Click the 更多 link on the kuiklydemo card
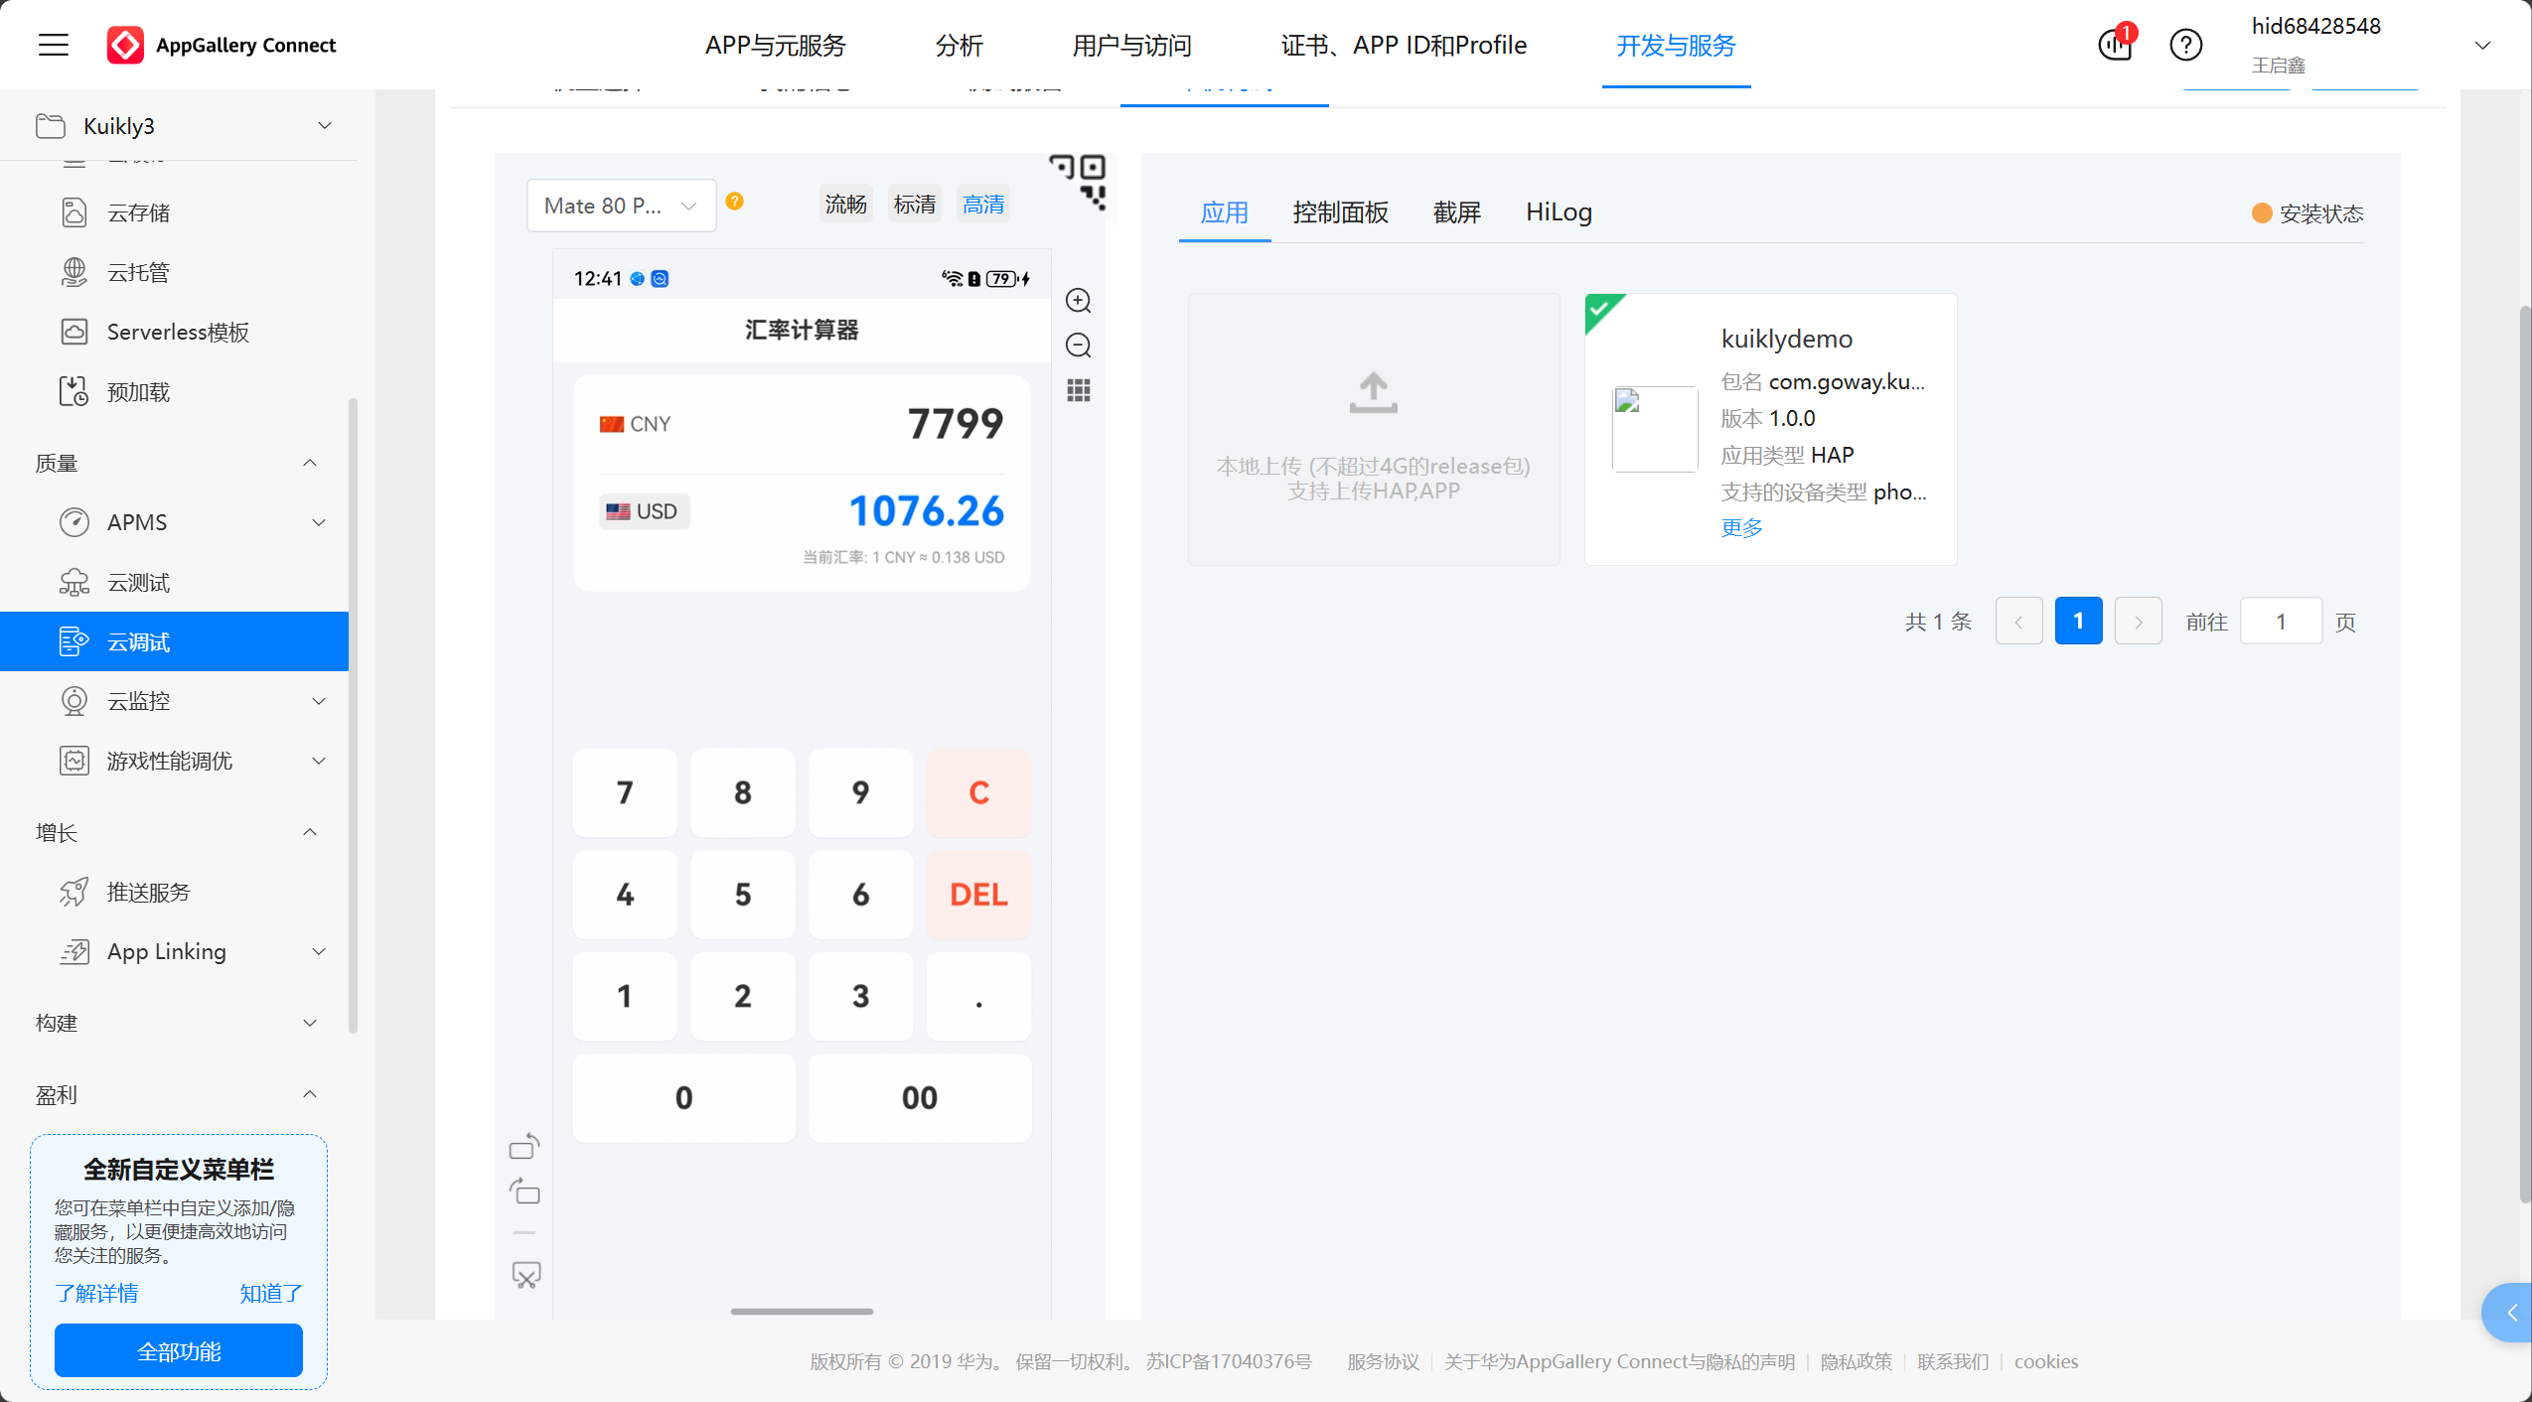 point(1741,528)
